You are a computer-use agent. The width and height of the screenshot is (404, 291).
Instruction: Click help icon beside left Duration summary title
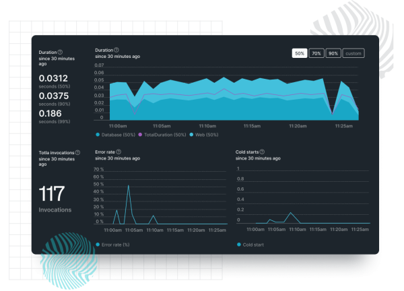(60, 52)
